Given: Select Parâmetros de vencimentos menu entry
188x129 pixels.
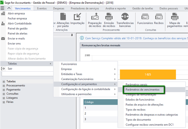Looking at the screenshot, I should [x=142, y=89].
